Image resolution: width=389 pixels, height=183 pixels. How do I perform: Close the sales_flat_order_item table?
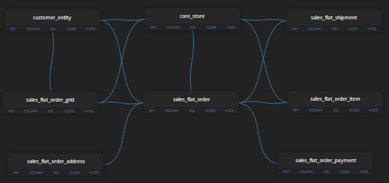pyautogui.click(x=354, y=110)
